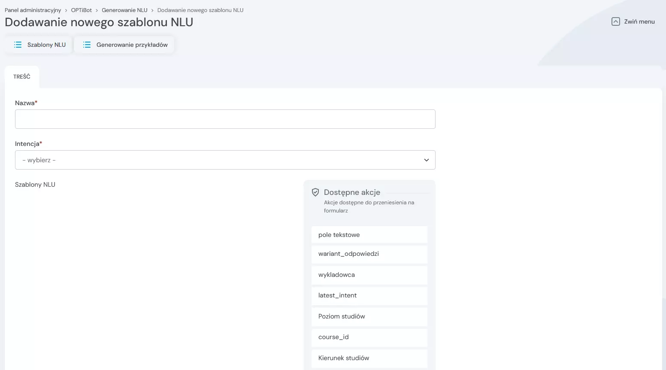Navigate to Panel administracyjny via breadcrumb
This screenshot has height=370, width=666.
point(33,10)
